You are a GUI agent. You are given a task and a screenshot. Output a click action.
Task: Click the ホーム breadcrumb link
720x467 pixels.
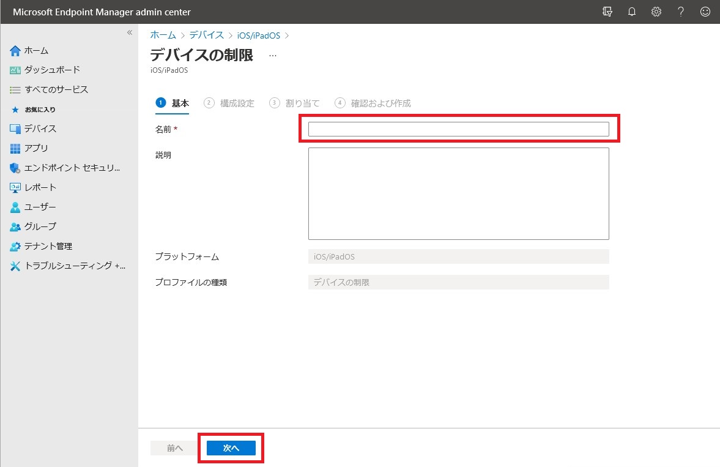click(x=163, y=35)
